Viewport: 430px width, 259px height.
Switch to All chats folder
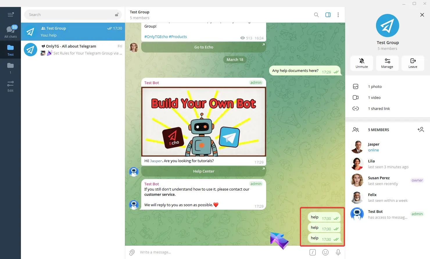point(10,32)
